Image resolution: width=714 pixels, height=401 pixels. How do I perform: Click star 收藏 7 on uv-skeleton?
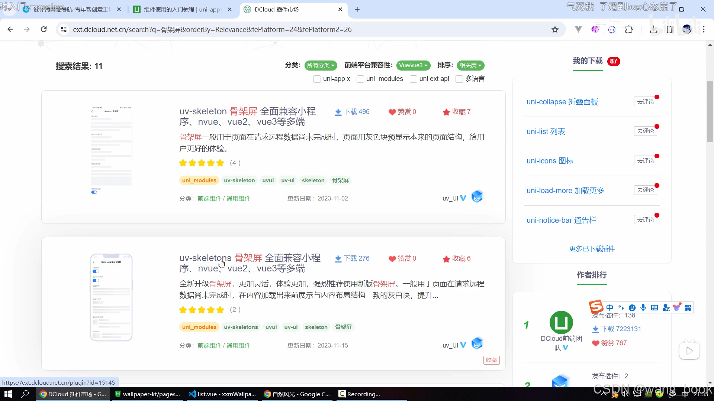point(446,112)
